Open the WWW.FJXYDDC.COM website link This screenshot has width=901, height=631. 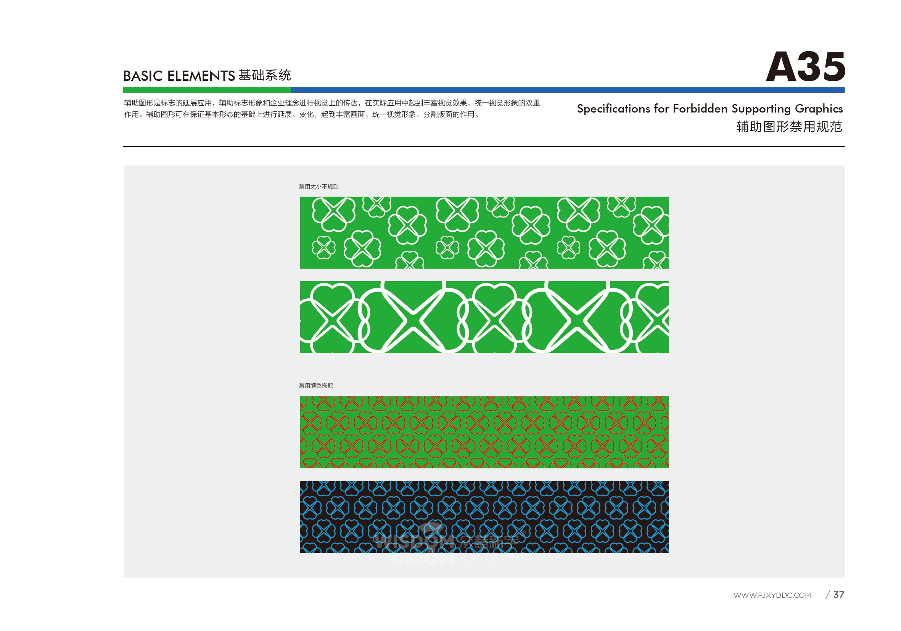tap(772, 596)
